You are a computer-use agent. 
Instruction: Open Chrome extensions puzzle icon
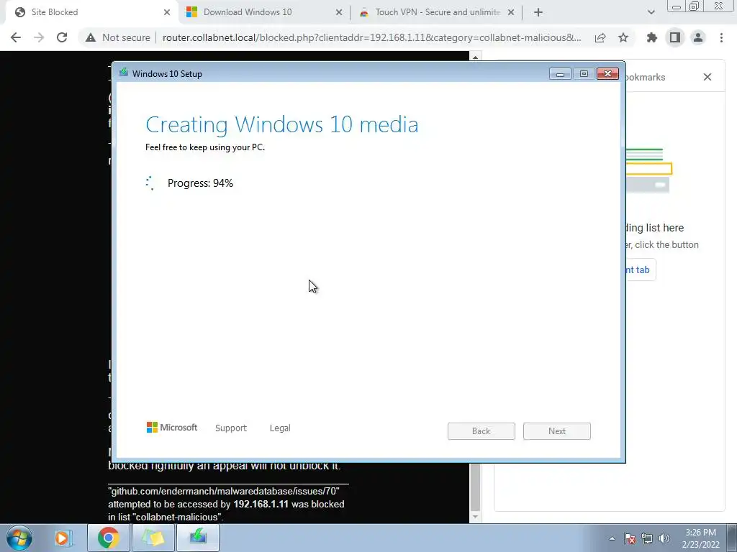(x=652, y=37)
